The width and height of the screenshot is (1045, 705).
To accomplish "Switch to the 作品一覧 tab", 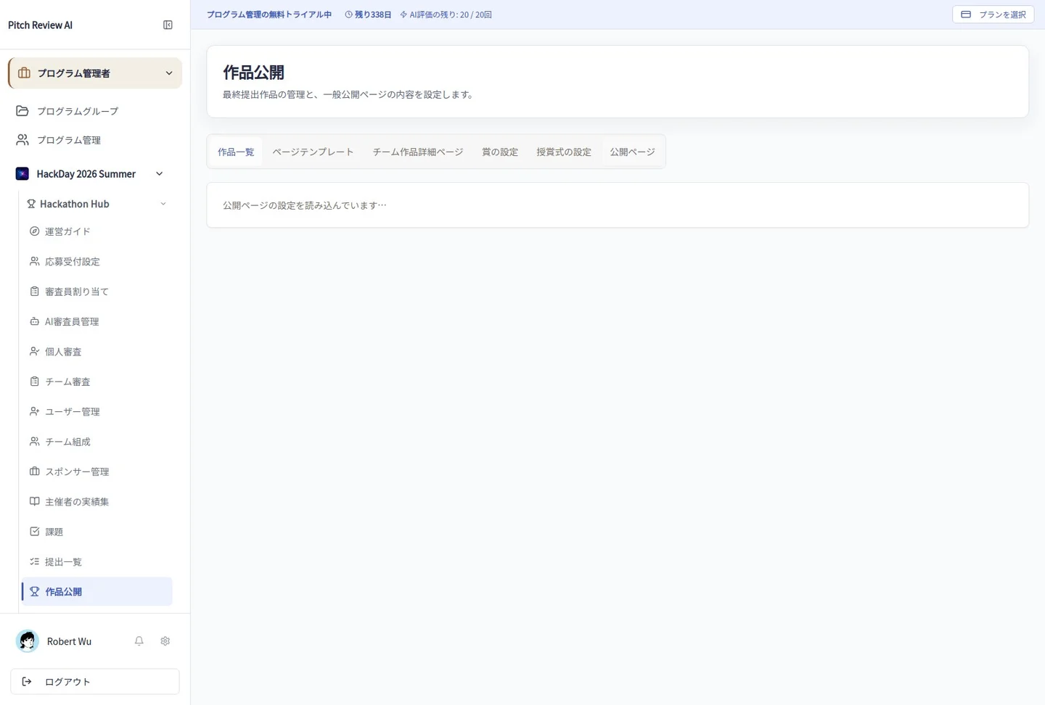I will click(236, 152).
